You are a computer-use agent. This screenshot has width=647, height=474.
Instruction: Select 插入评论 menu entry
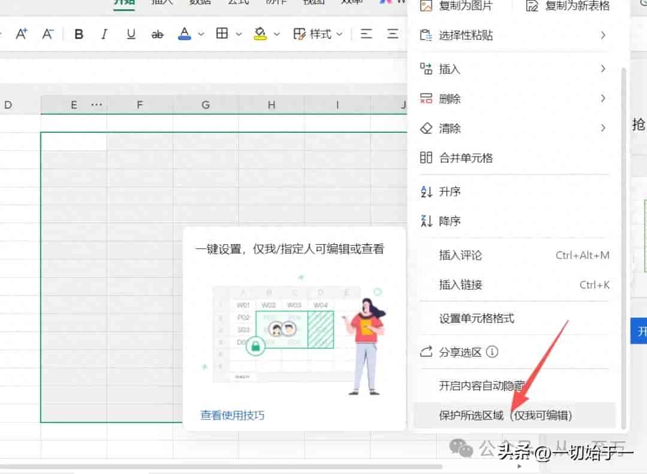click(x=513, y=255)
